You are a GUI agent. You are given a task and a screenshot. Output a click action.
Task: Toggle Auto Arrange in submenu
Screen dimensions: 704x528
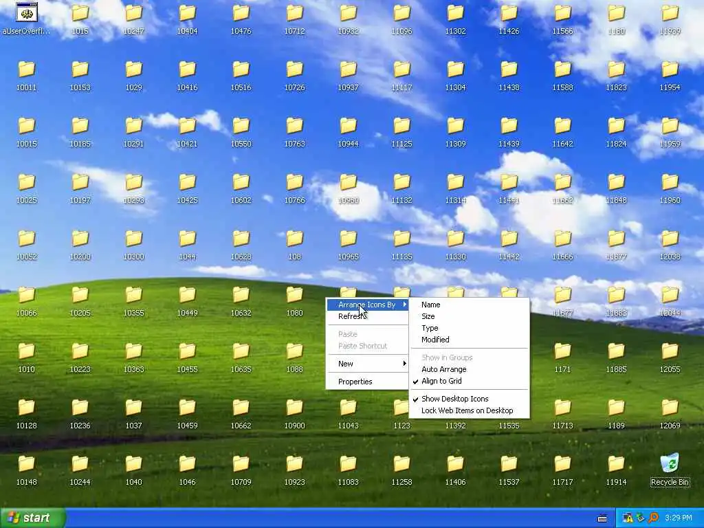pyautogui.click(x=469, y=369)
